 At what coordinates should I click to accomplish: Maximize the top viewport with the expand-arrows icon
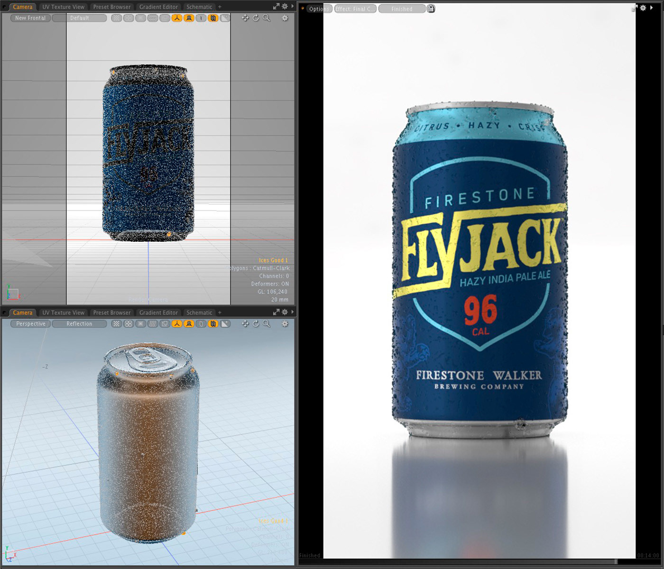[276, 7]
